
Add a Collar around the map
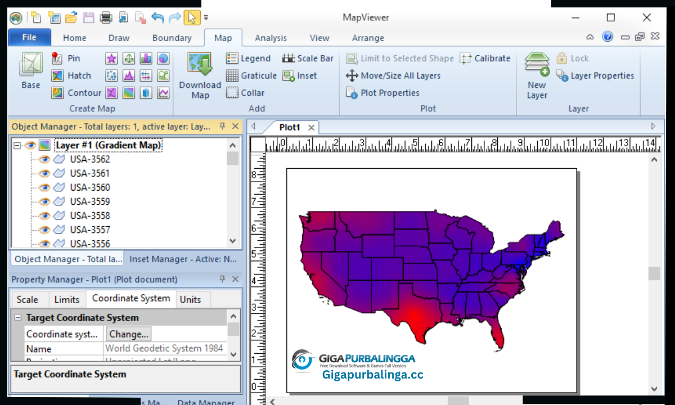coord(245,93)
